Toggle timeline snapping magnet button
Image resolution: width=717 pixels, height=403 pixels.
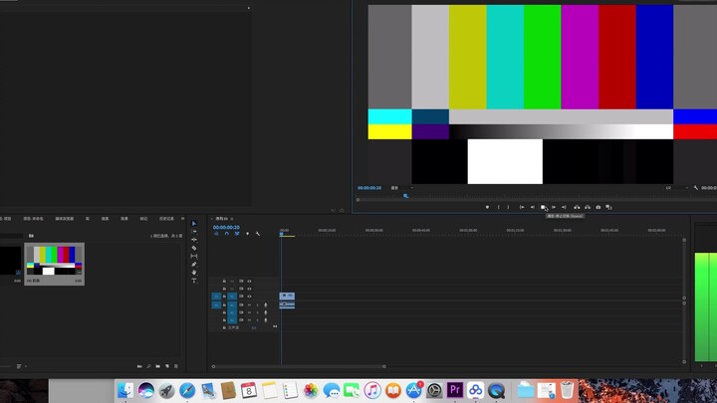pos(226,234)
